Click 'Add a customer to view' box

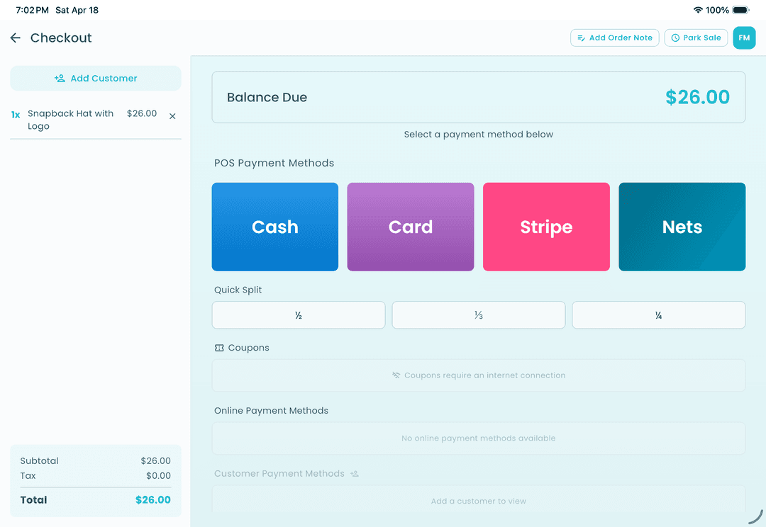coord(479,499)
